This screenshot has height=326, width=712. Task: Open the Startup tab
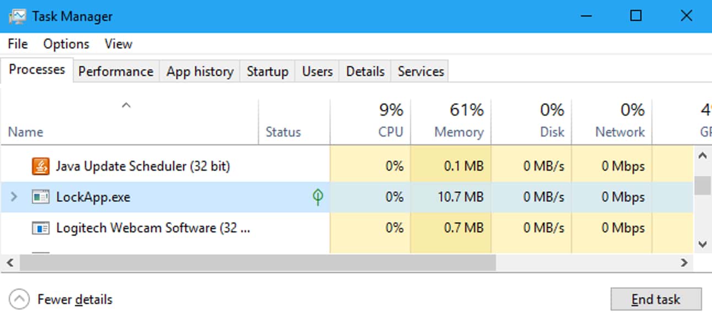(267, 72)
